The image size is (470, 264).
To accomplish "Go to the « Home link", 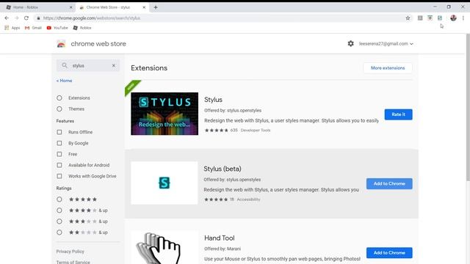I will [64, 81].
